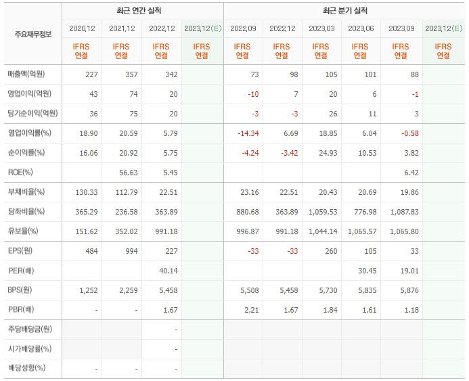Click the EPS value 260
The image size is (469, 381).
[331, 251]
